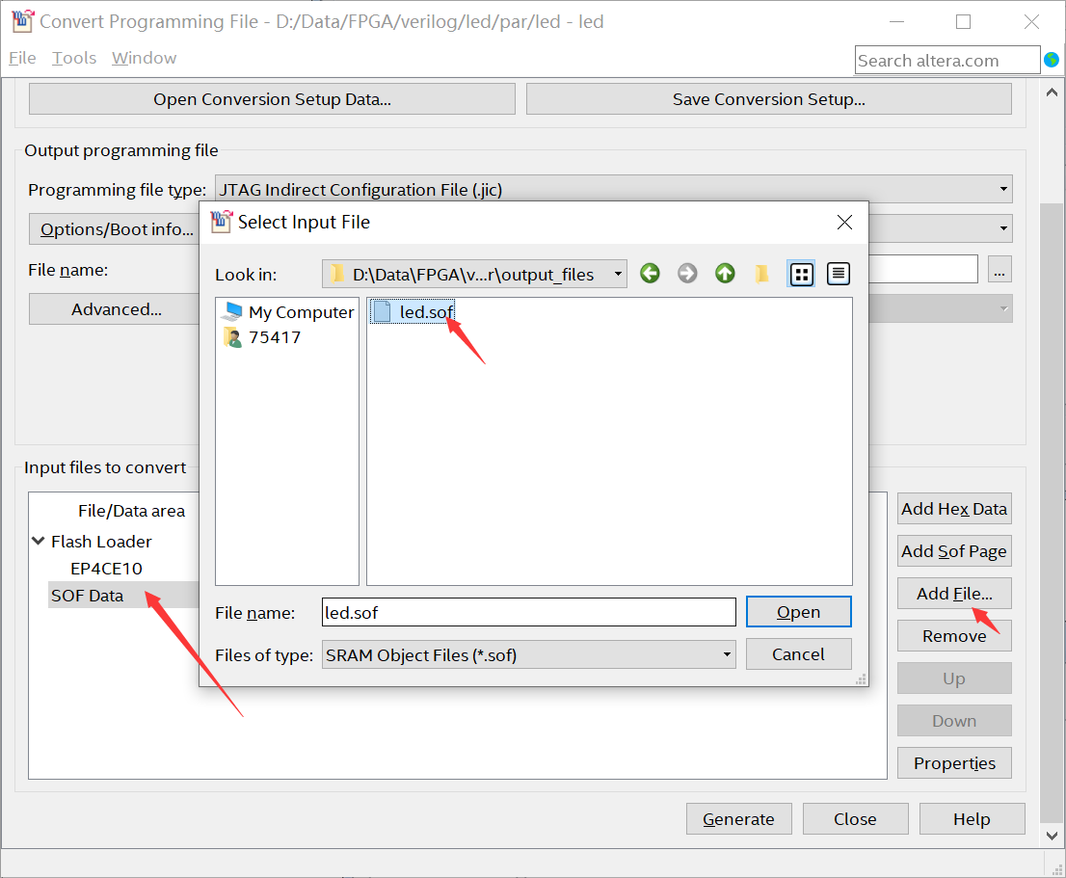Click the Advanced button
The width and height of the screenshot is (1066, 878).
click(x=116, y=309)
